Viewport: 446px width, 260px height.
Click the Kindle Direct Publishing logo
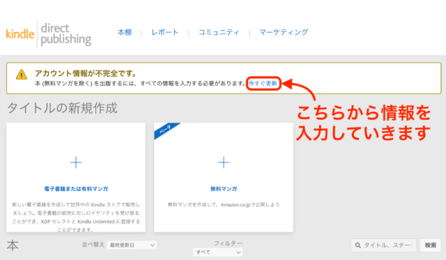click(x=49, y=34)
